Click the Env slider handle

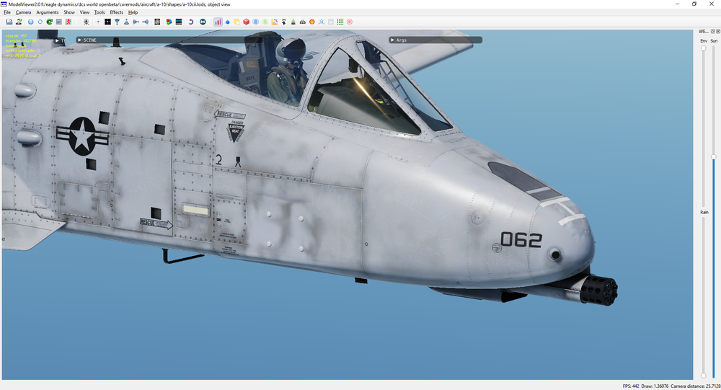coord(703,48)
